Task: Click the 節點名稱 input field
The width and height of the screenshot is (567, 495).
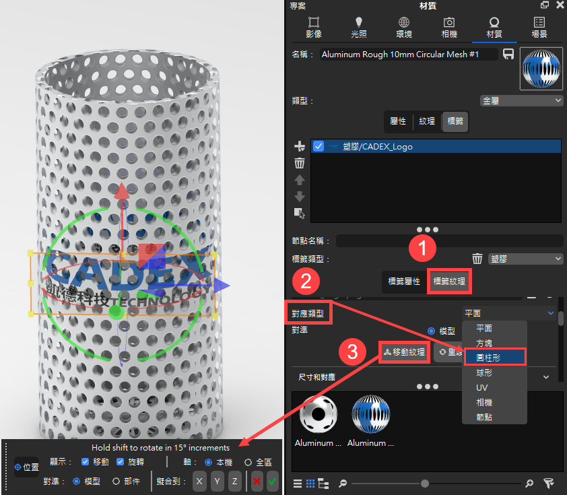Action: 449,240
